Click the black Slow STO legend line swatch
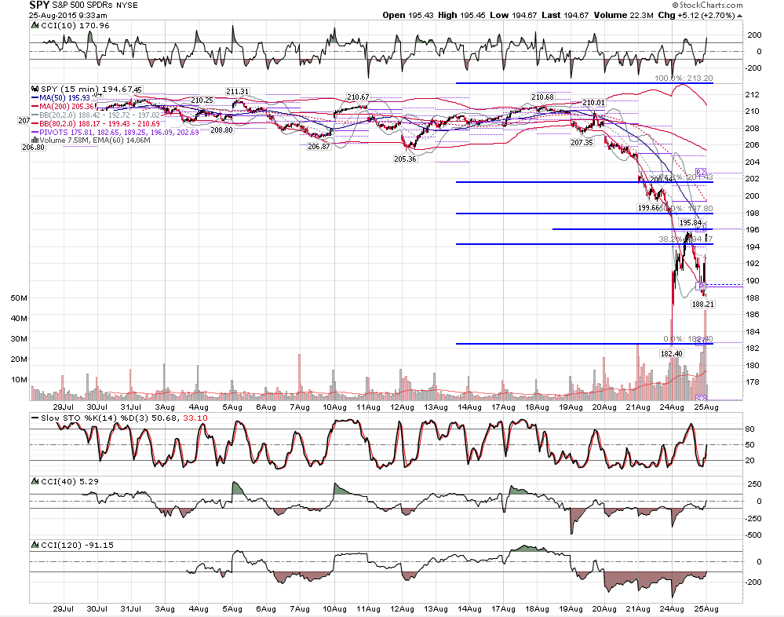 click(x=35, y=418)
